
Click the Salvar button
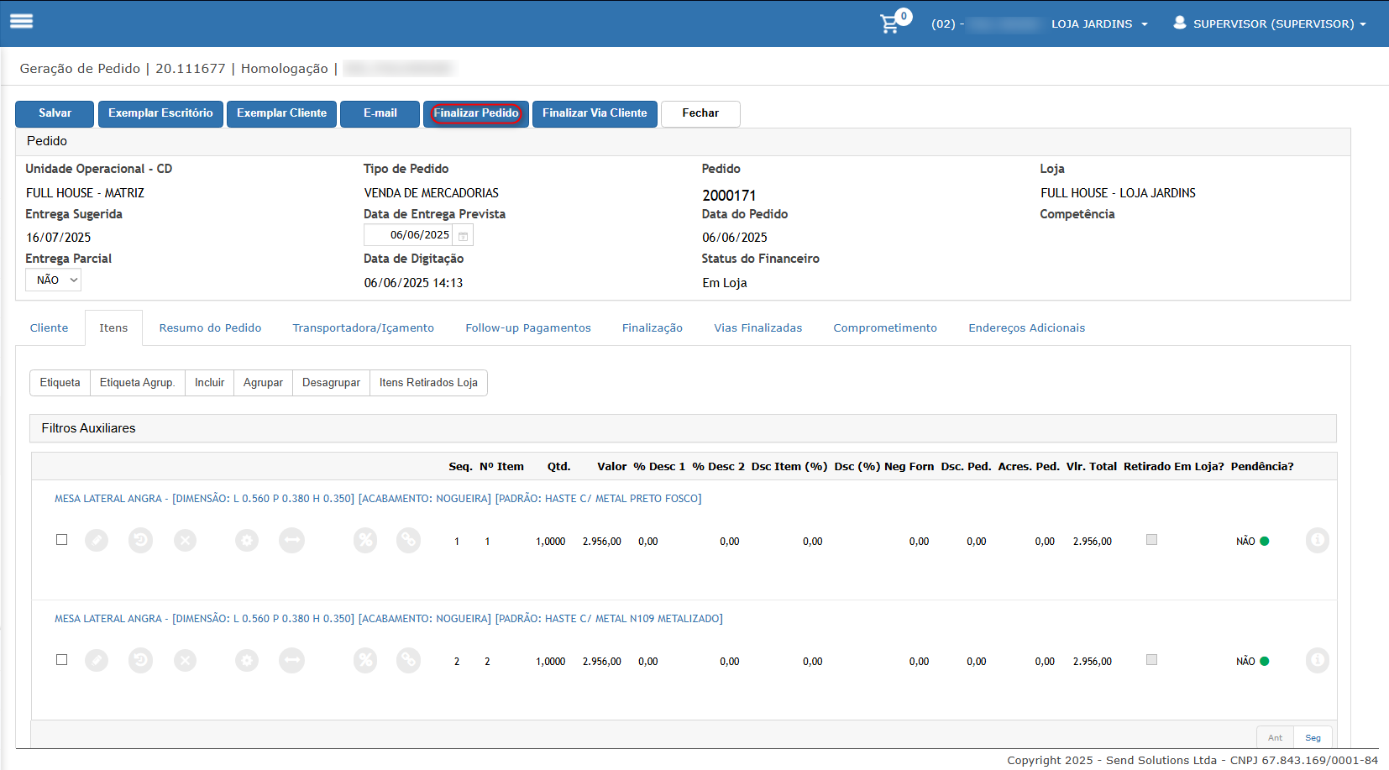click(x=55, y=113)
